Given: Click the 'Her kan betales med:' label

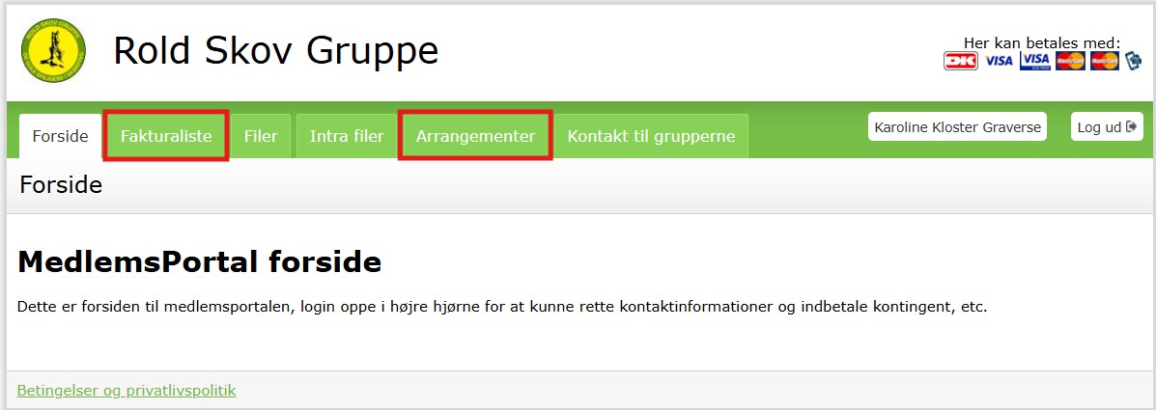Looking at the screenshot, I should tap(1041, 42).
